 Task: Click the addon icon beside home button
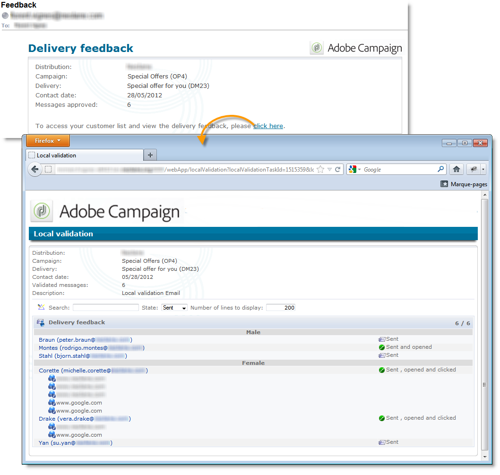474,169
